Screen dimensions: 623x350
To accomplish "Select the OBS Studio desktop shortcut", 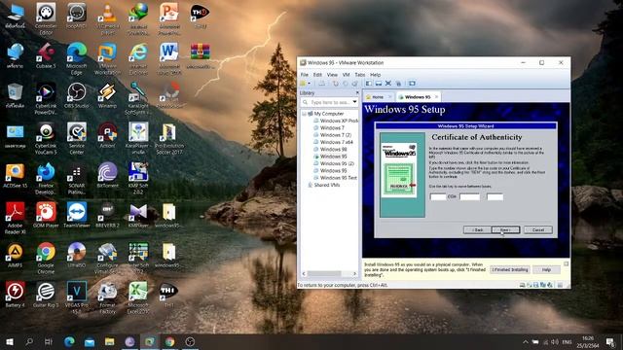I will [x=77, y=95].
